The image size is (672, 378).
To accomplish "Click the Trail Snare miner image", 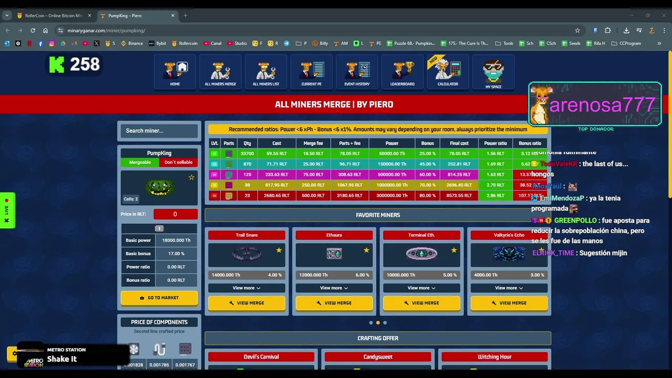I will tap(247, 254).
